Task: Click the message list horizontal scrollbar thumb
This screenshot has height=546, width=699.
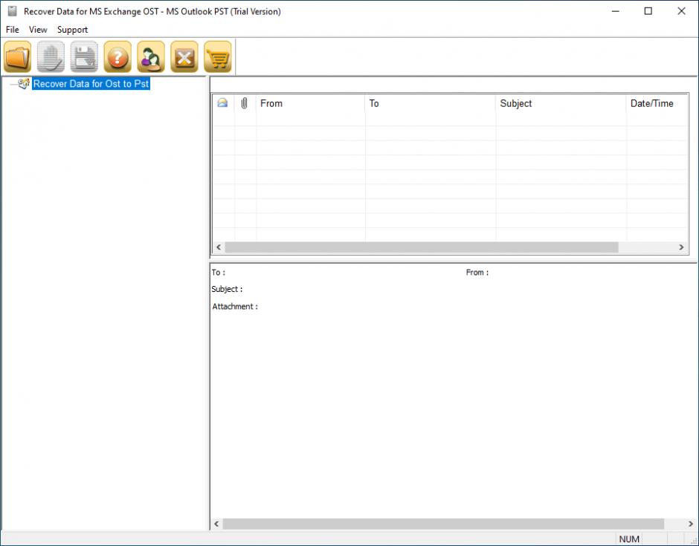Action: (422, 247)
